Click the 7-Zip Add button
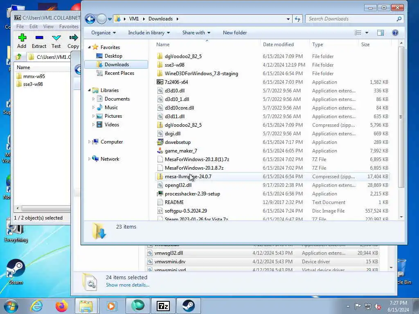419x314 pixels. tap(22, 41)
